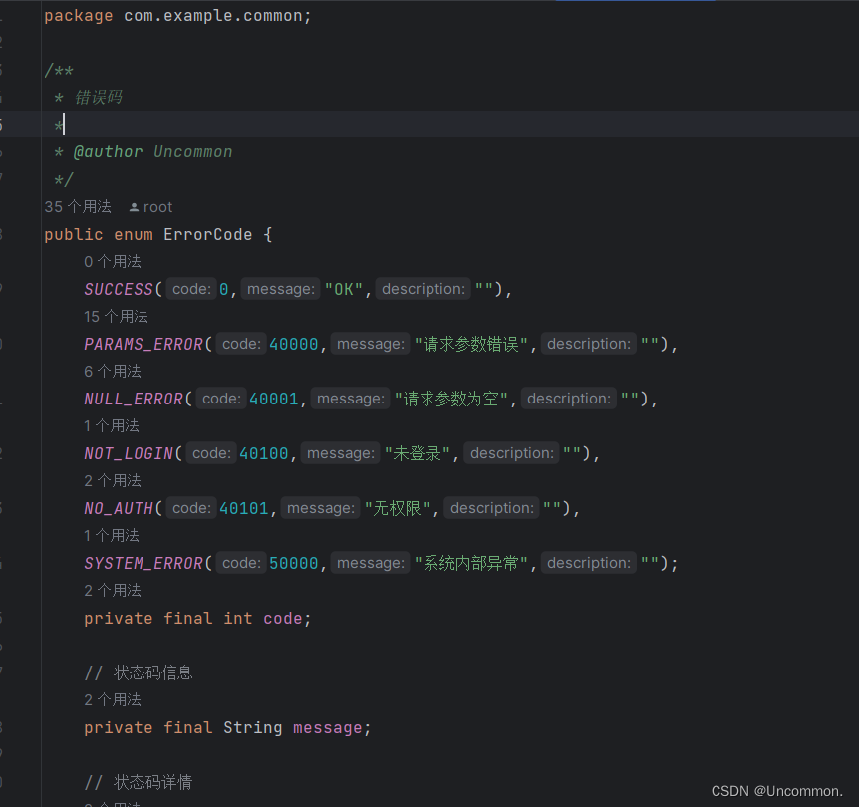This screenshot has height=807, width=859.
Task: Click the 'code' field name in the int declaration
Action: [283, 619]
